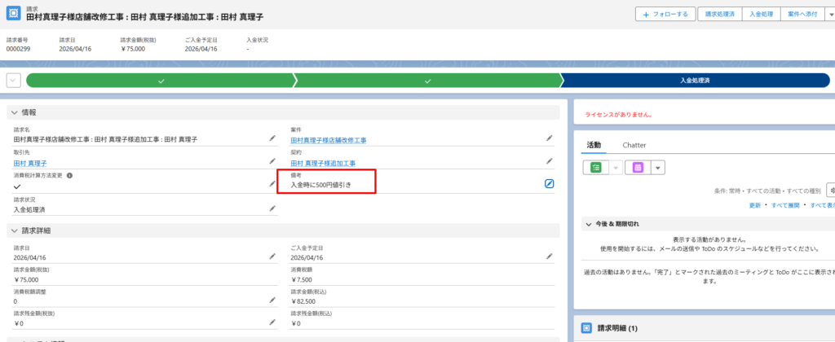Click the edit icon beside 備考 field

pos(550,184)
